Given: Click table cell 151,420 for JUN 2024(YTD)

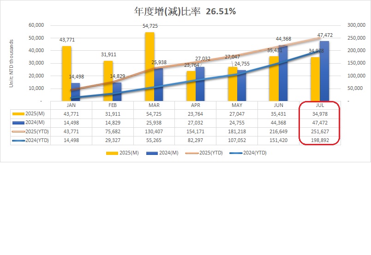Looking at the screenshot, I should pos(279,140).
